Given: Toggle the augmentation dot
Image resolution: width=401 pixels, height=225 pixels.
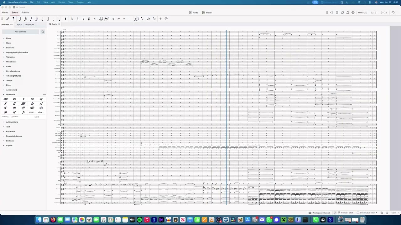Looking at the screenshot, I should coord(60,19).
